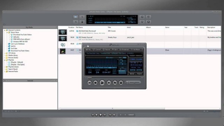This screenshot has height=126, width=224.
Task: Click the Play button in mini player
Action: (102, 83)
